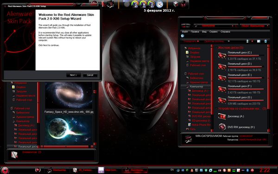The image size is (278, 174).
Task: Click the capacity bar of Локальный диск (E:)
Action: [246, 78]
